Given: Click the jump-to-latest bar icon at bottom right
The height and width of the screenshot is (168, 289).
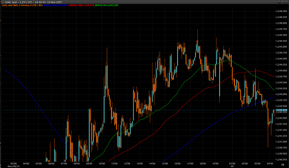Looking at the screenshot, I should pyautogui.click(x=283, y=165).
